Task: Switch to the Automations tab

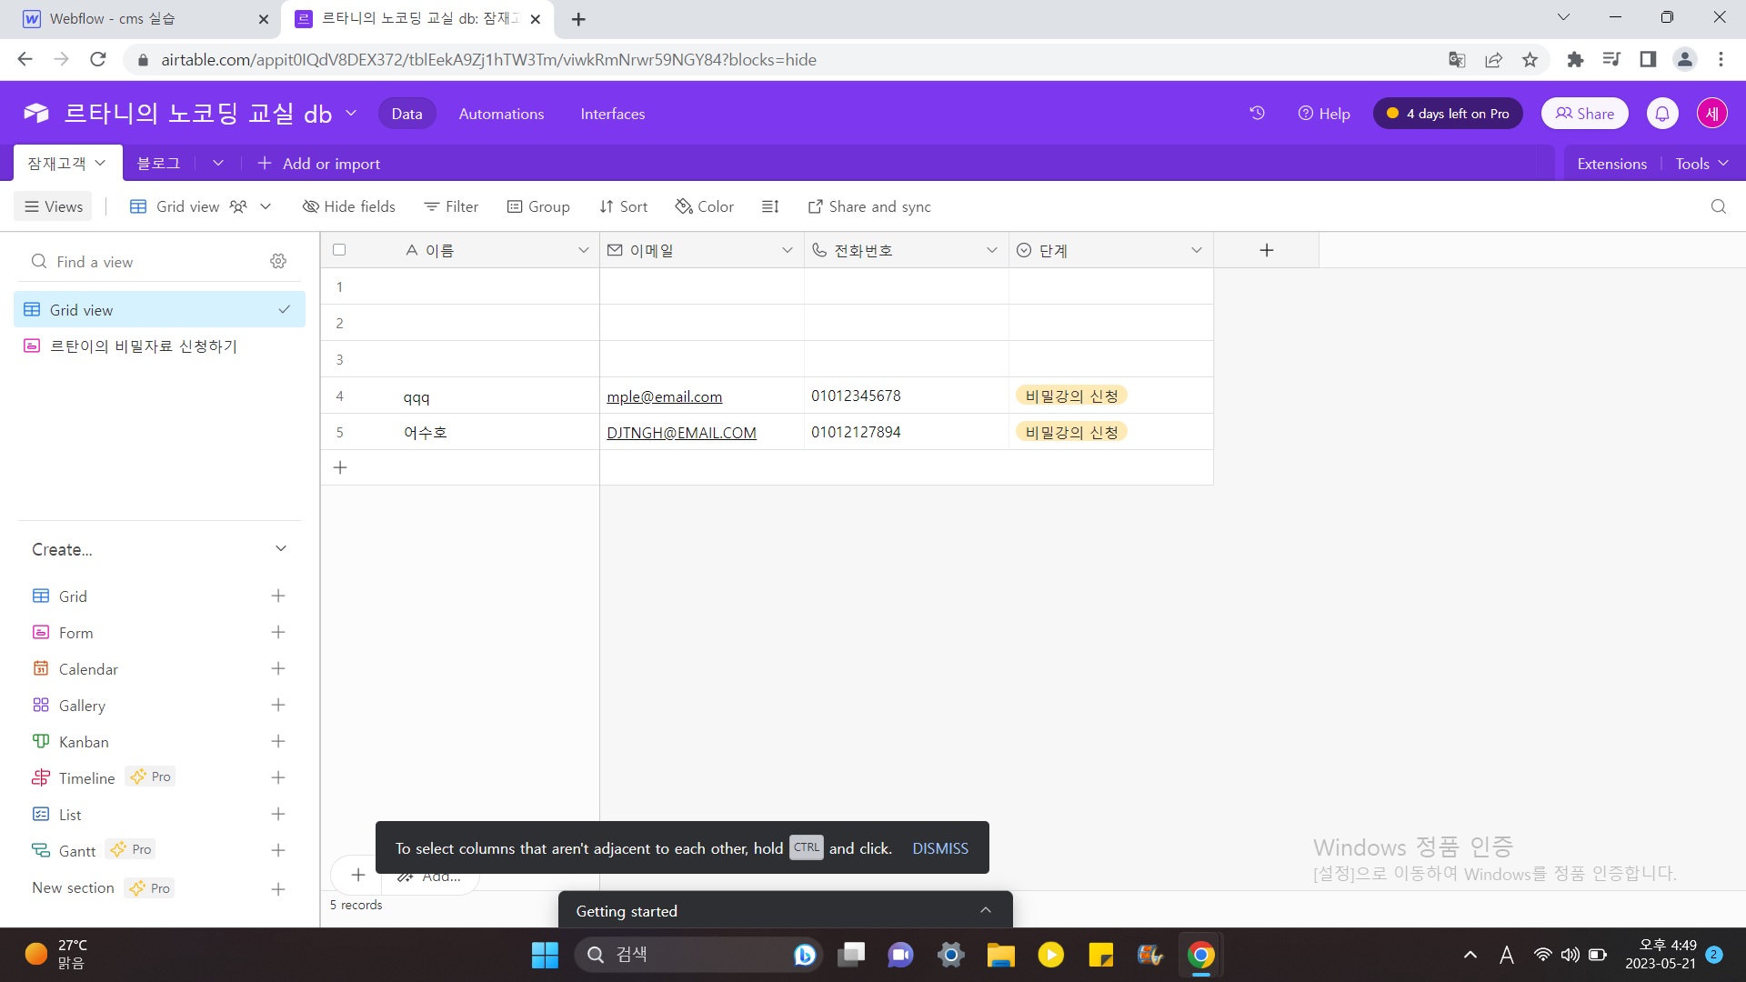Action: pyautogui.click(x=501, y=114)
